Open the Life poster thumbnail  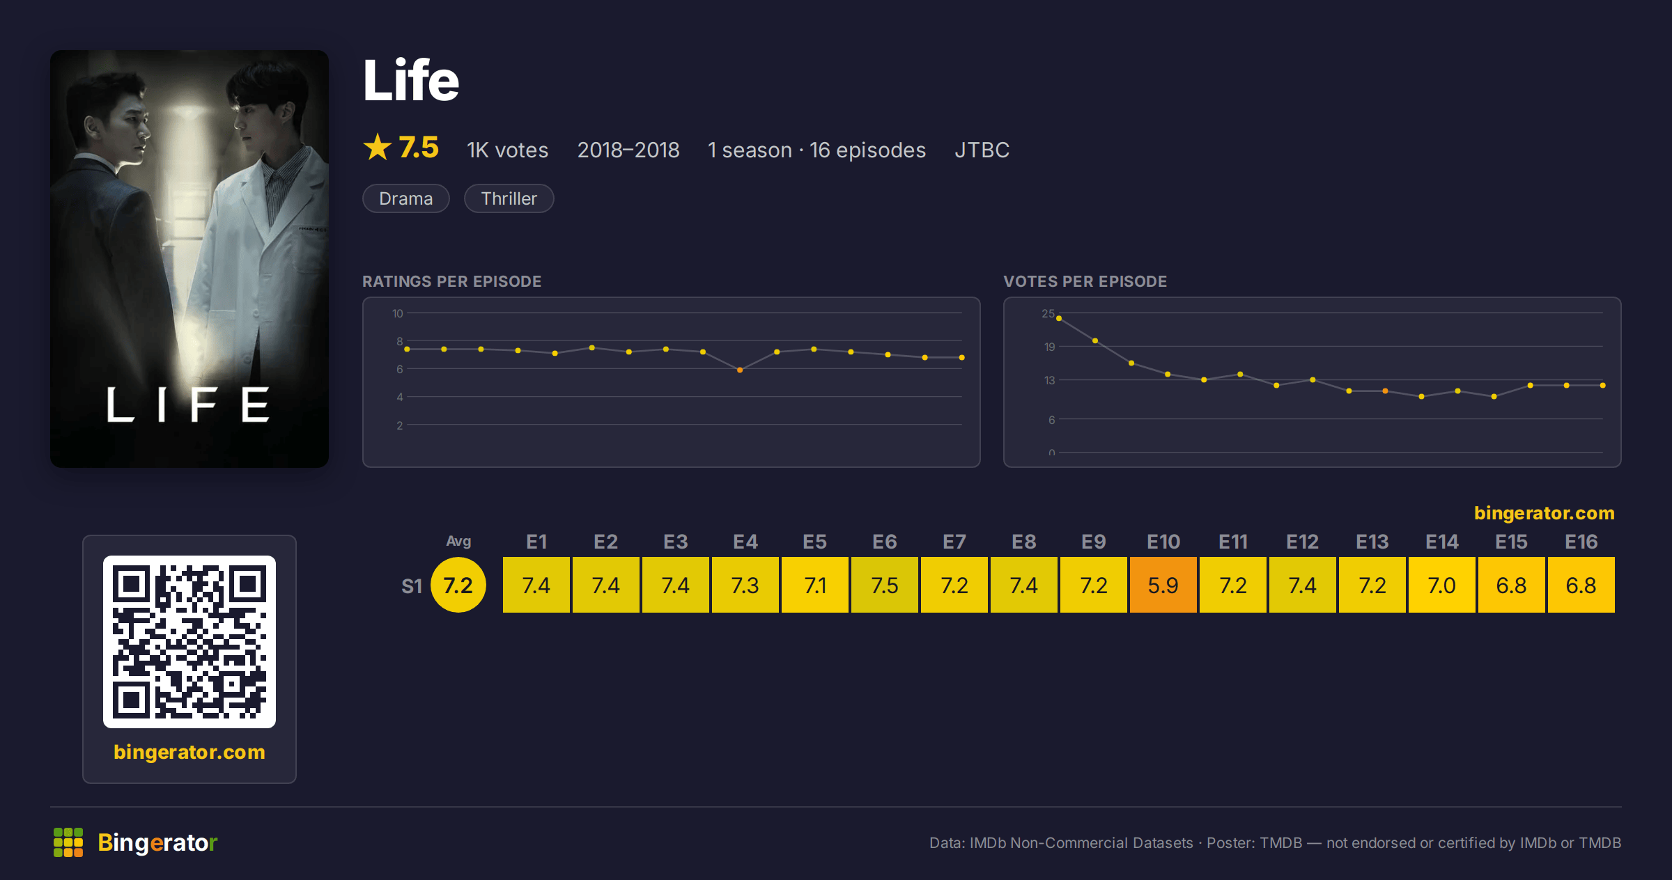[x=189, y=258]
